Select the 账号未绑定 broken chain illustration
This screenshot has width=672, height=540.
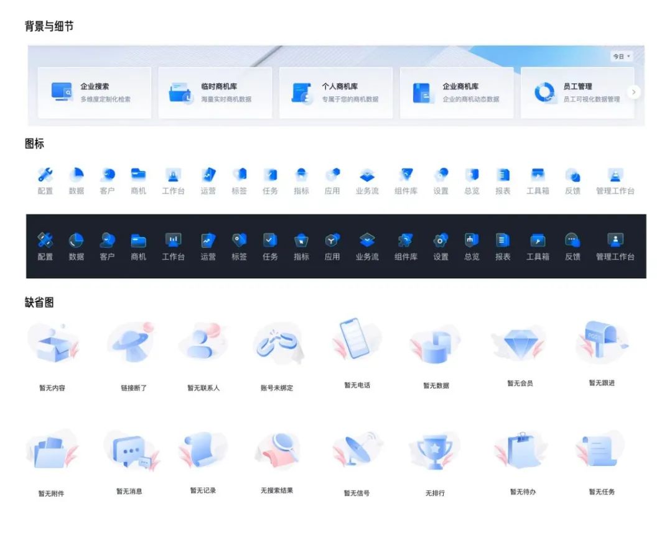[279, 344]
